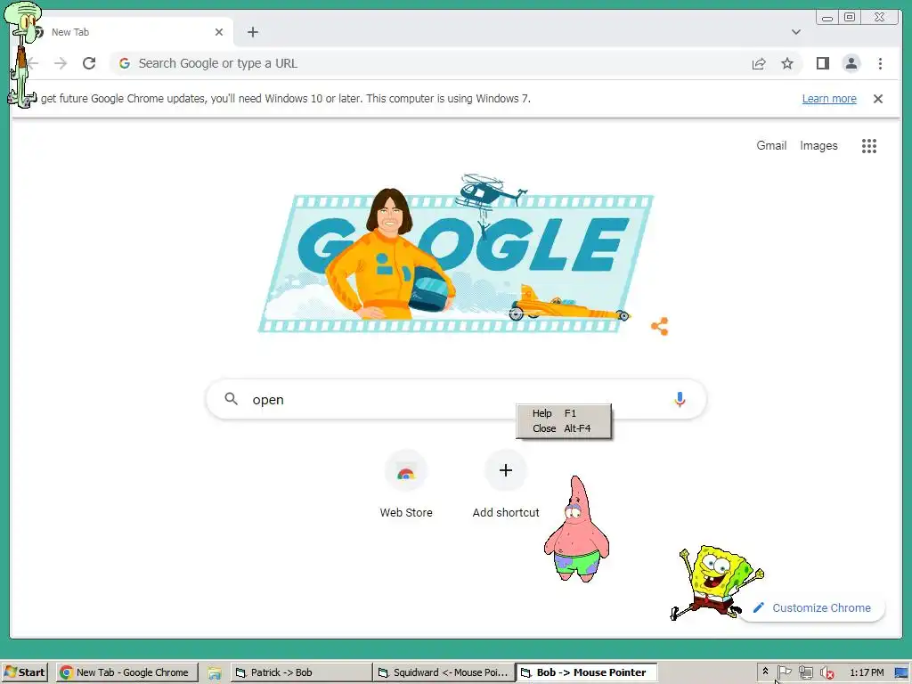Switch to Bob -> Mouse Pointer taskbar window
Screen dimensions: 912x684
click(586, 672)
